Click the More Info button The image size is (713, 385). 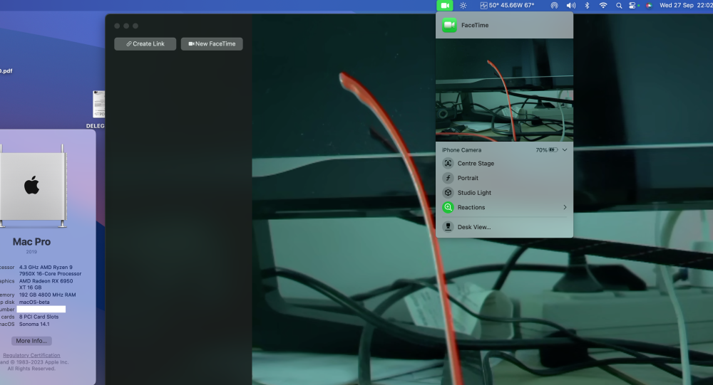click(x=31, y=341)
